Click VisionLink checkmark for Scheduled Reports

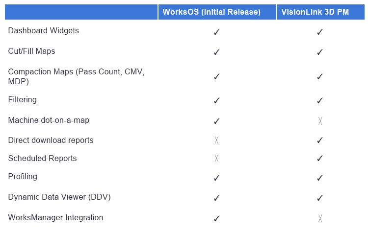320,159
